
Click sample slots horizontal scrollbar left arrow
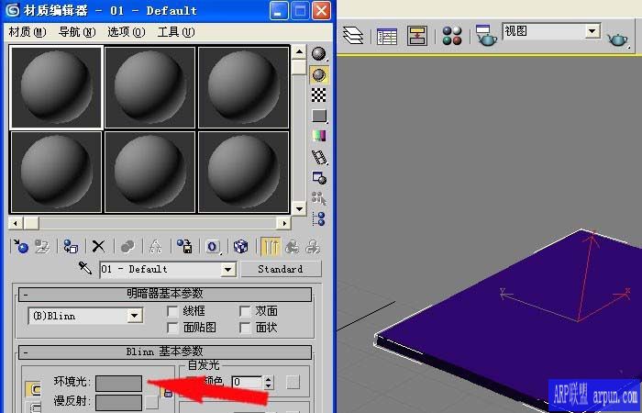pos(16,223)
